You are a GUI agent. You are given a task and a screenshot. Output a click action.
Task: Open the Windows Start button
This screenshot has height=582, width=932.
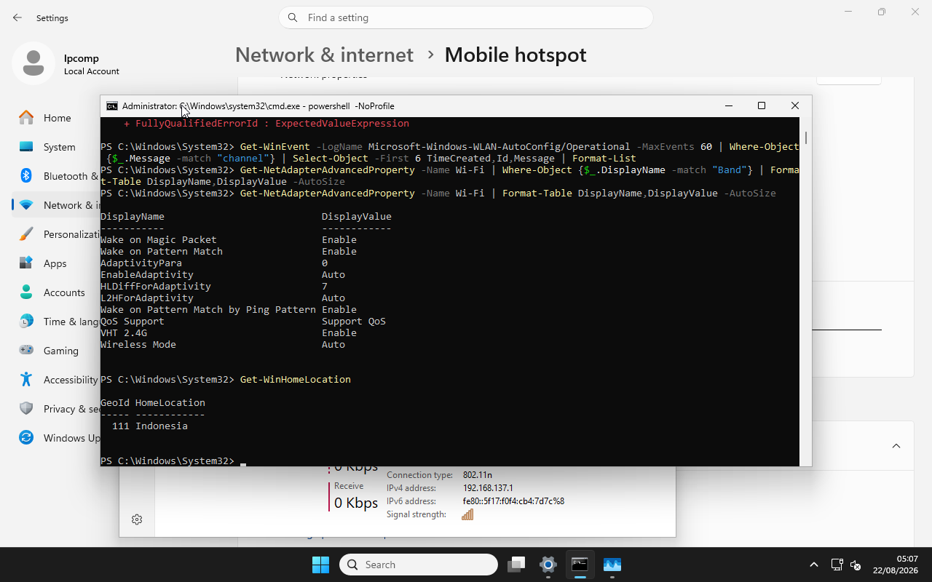click(320, 565)
